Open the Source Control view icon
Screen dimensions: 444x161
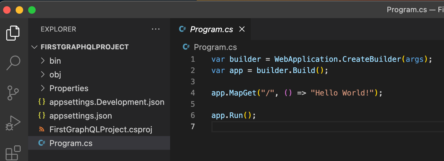13,93
